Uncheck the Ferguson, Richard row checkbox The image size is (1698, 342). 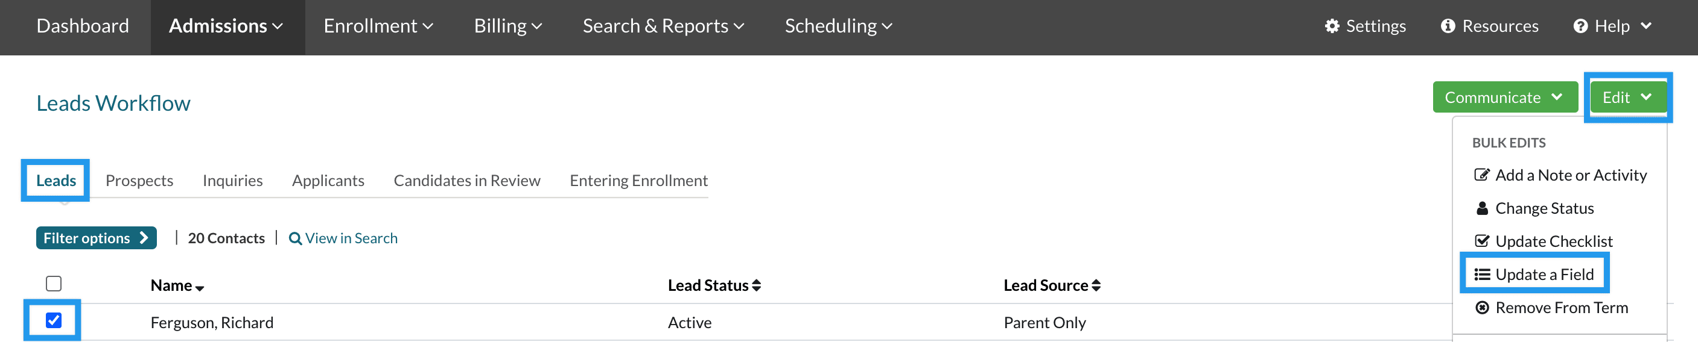tap(53, 320)
